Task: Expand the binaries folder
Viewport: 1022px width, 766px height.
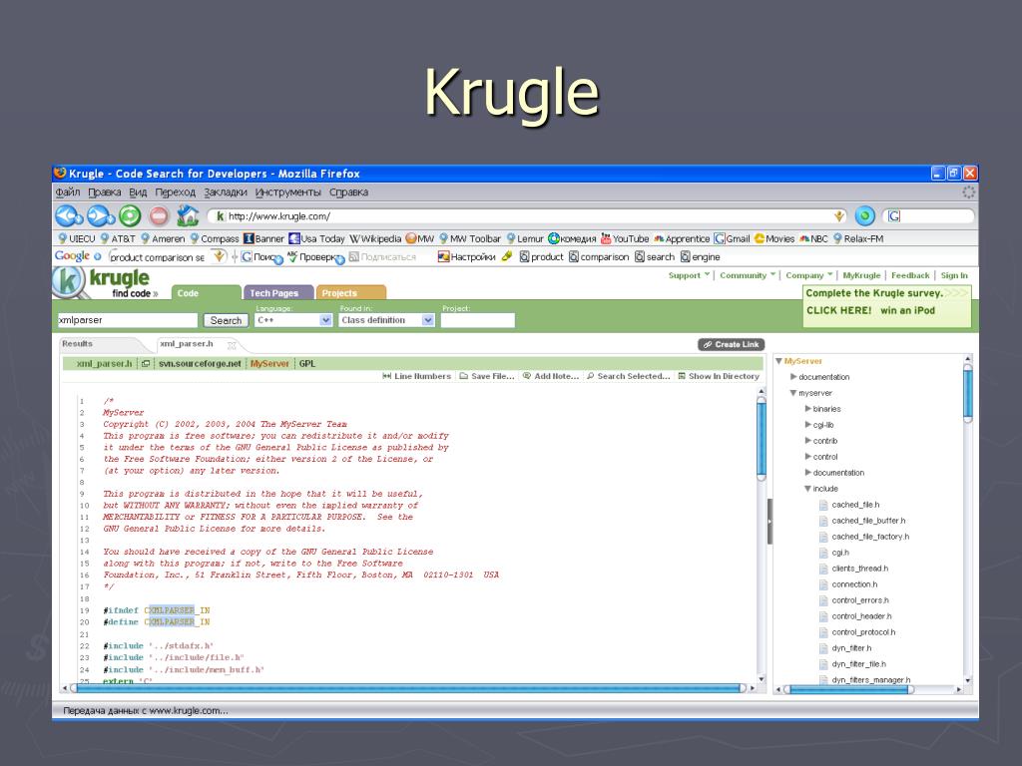Action: [808, 409]
